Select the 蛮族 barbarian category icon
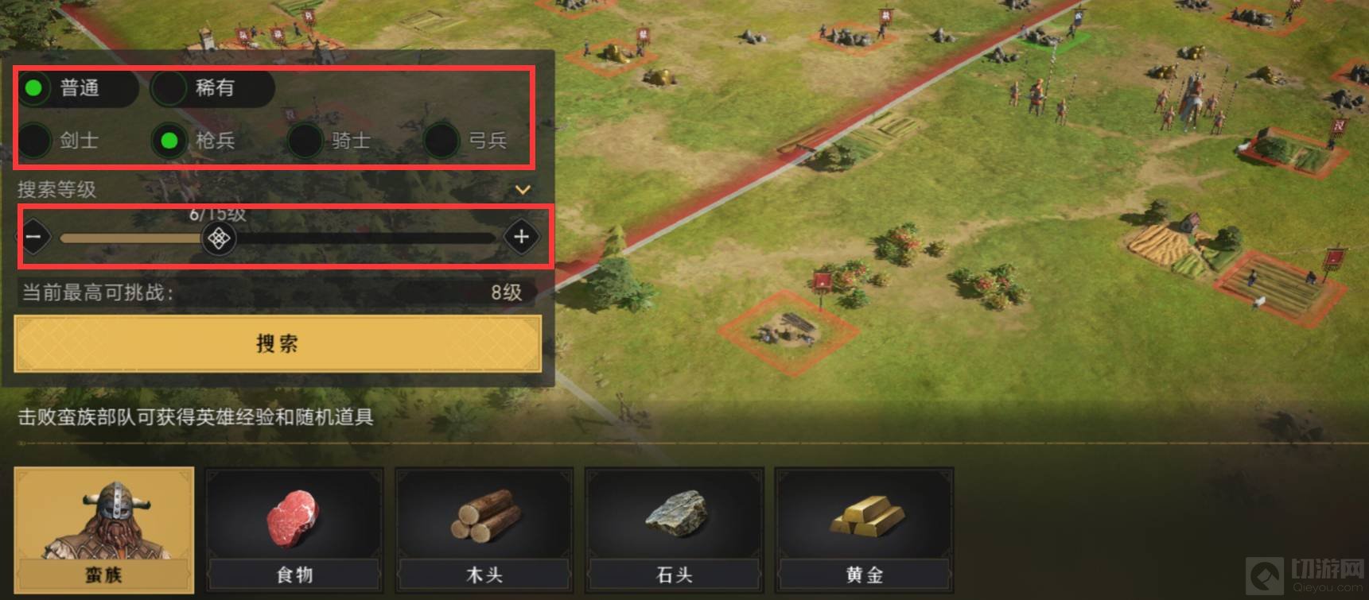Viewport: 1369px width, 600px height. pos(104,530)
